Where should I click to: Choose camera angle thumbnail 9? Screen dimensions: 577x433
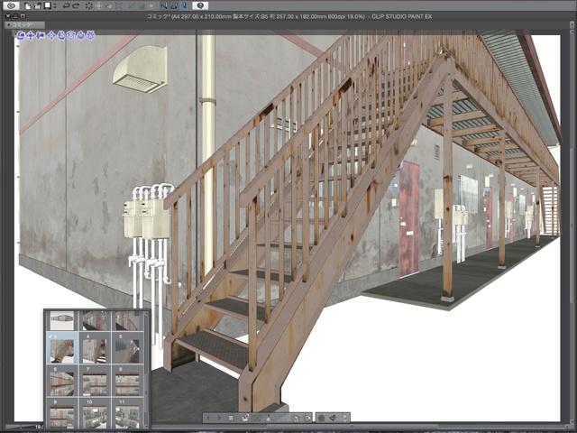coord(62,413)
